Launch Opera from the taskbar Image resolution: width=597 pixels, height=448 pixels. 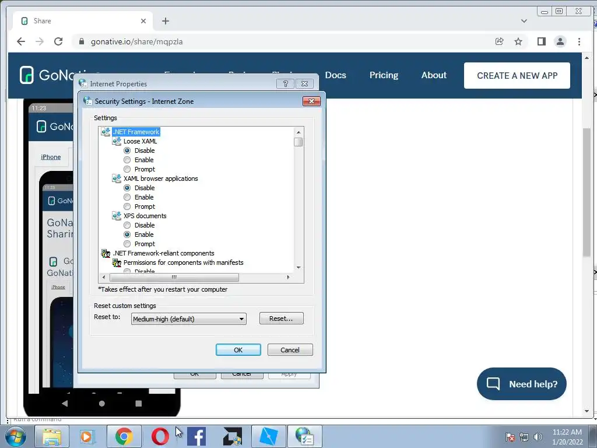click(x=160, y=436)
